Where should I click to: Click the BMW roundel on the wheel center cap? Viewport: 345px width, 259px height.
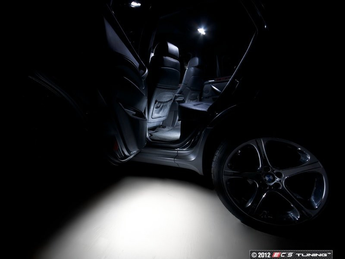[x=269, y=178]
